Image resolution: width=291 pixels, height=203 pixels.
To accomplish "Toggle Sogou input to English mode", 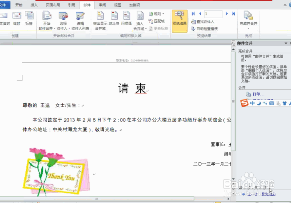I will [252, 103].
